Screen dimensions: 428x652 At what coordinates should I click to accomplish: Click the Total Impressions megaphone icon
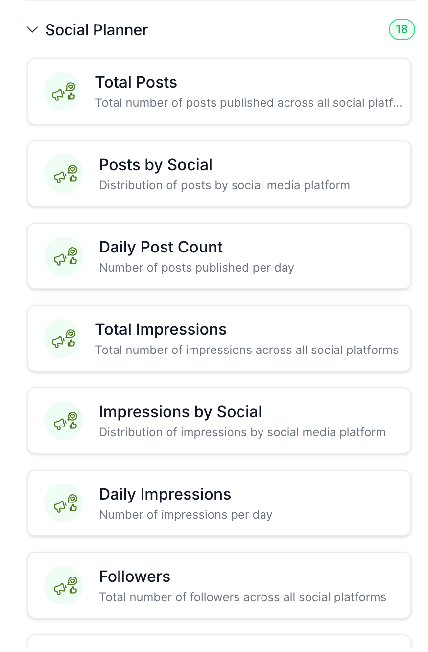point(62,338)
